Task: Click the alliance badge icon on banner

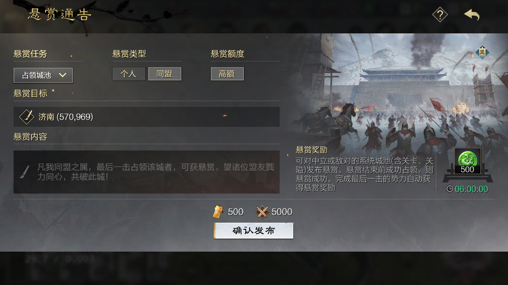Action: tap(482, 52)
